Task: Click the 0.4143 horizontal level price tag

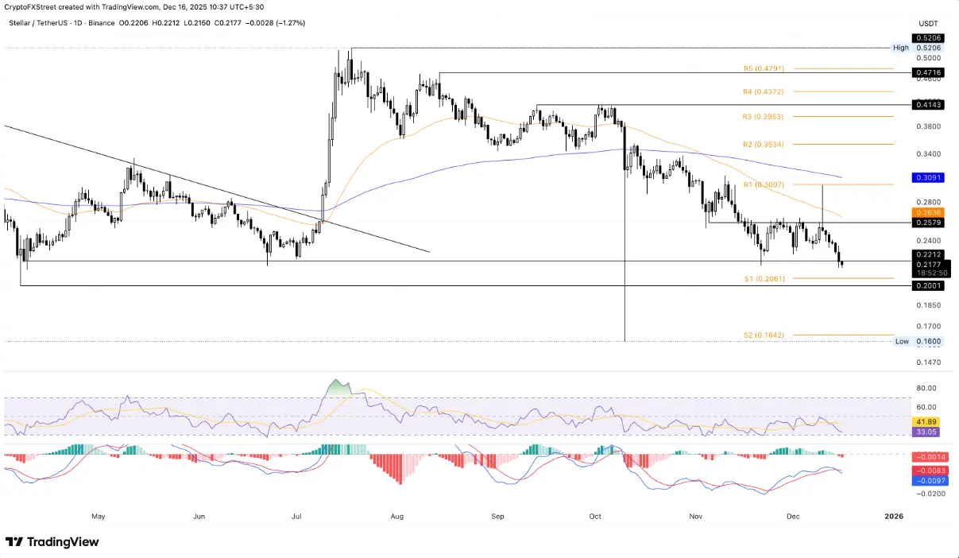Action: click(929, 104)
